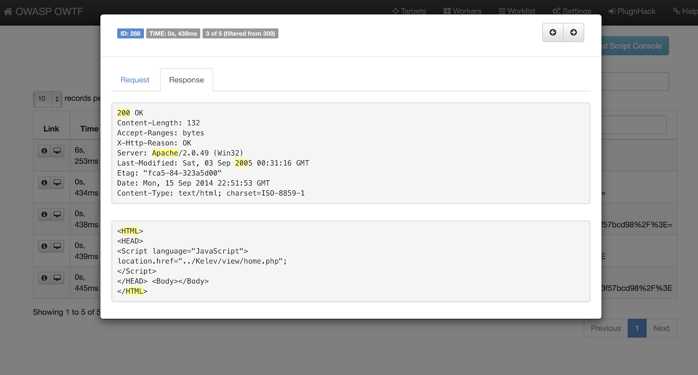Click the Script language="JavaScript" line
Image resolution: width=698 pixels, height=375 pixels.
pyautogui.click(x=182, y=251)
